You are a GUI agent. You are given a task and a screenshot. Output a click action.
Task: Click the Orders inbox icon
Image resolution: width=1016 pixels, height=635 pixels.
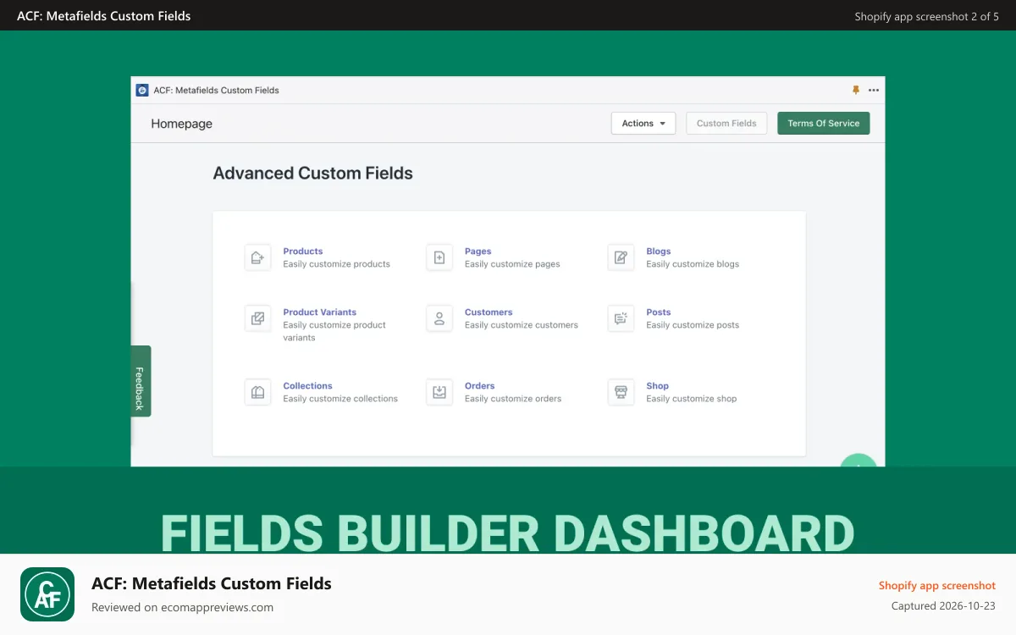tap(439, 392)
